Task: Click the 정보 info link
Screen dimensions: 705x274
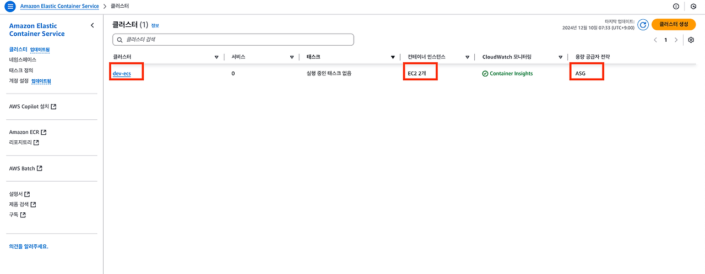Action: pyautogui.click(x=155, y=25)
